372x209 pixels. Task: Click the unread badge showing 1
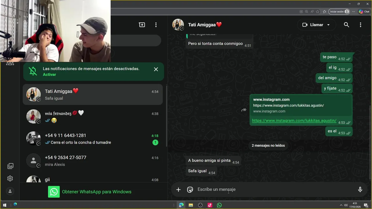click(155, 143)
